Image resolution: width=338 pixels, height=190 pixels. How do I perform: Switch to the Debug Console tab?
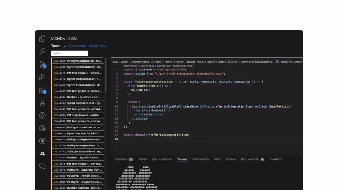pos(161,159)
